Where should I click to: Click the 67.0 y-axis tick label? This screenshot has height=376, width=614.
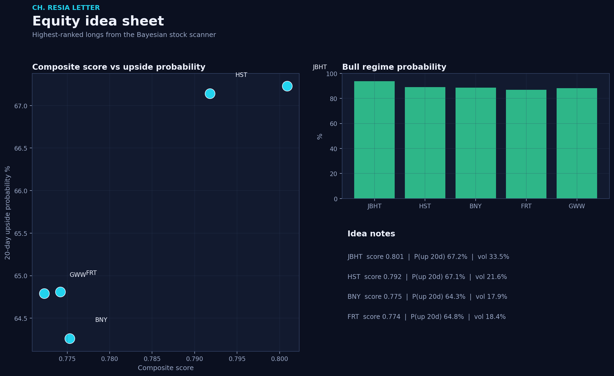(x=21, y=106)
